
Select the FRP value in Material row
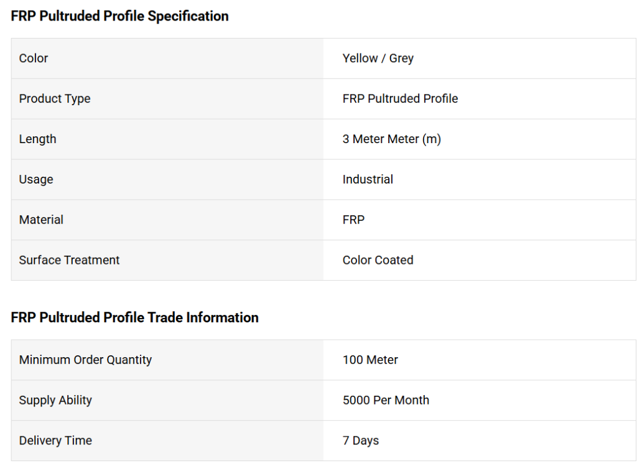[353, 220]
